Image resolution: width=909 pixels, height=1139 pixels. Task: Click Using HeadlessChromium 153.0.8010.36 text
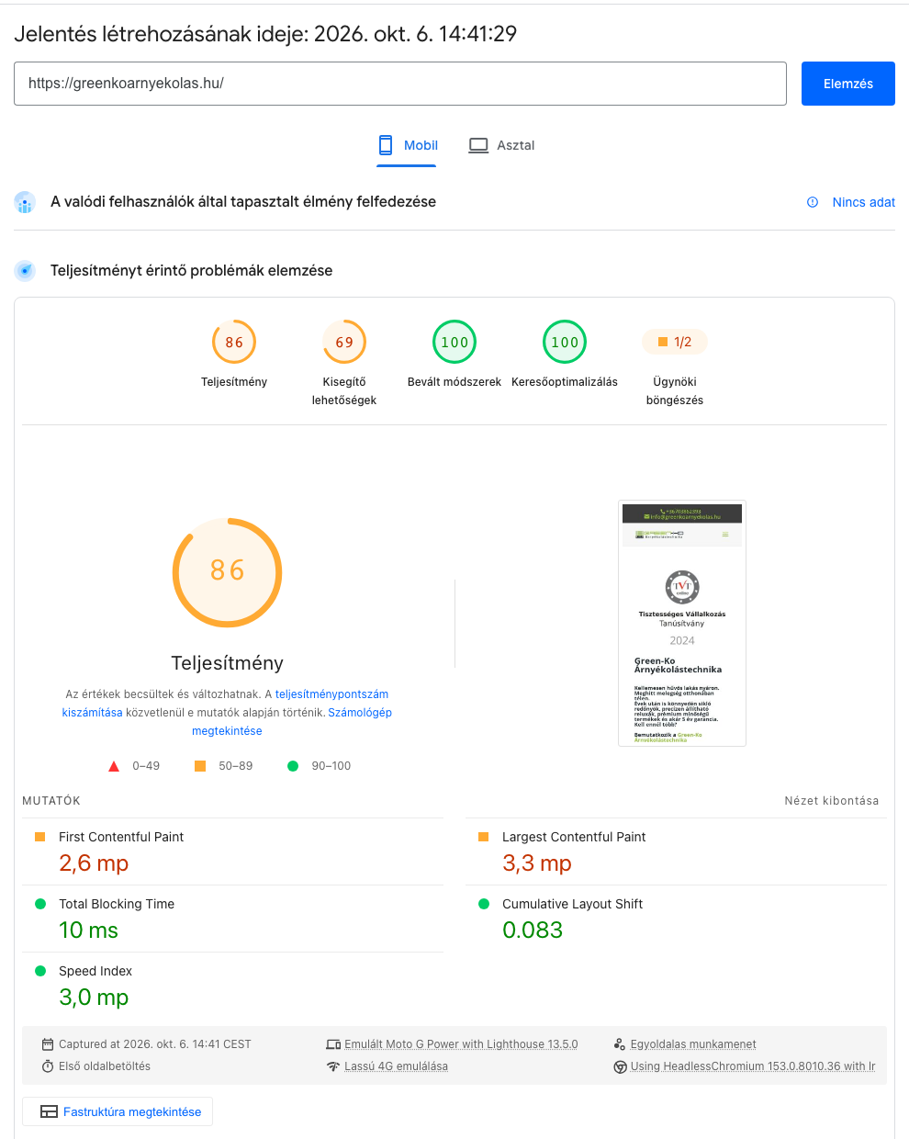[x=753, y=1066]
